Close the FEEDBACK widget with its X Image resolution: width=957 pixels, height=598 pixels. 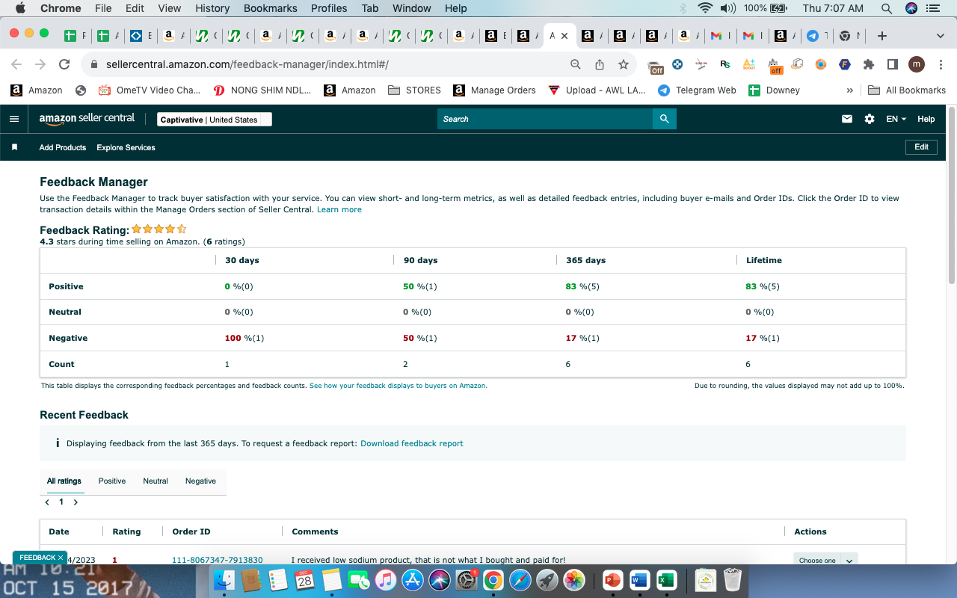point(61,558)
